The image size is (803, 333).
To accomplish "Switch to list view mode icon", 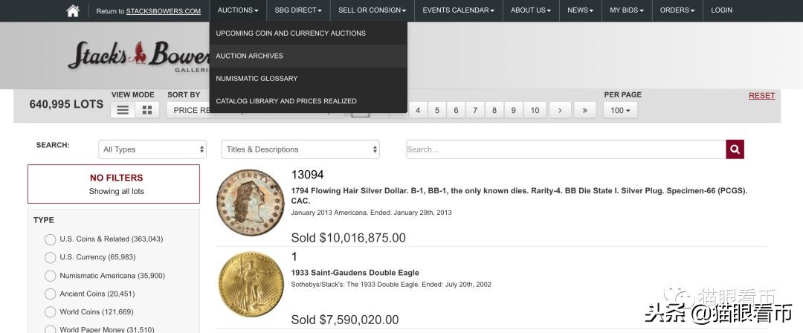I will 123,110.
